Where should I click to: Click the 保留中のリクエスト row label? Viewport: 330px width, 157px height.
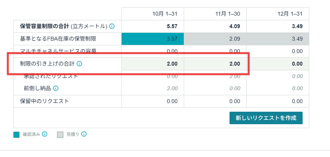tap(45, 101)
